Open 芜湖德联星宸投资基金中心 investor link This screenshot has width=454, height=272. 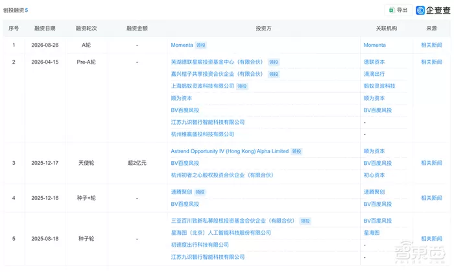(x=217, y=62)
